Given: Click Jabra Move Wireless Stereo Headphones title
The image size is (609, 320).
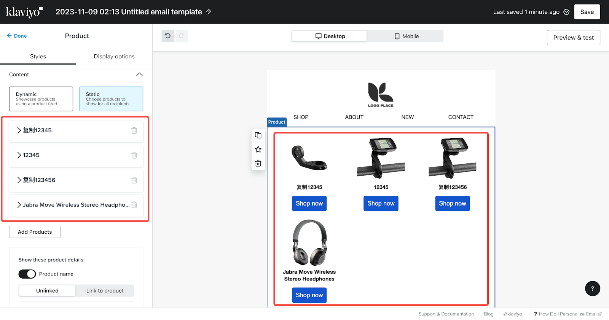Looking at the screenshot, I should tap(309, 276).
